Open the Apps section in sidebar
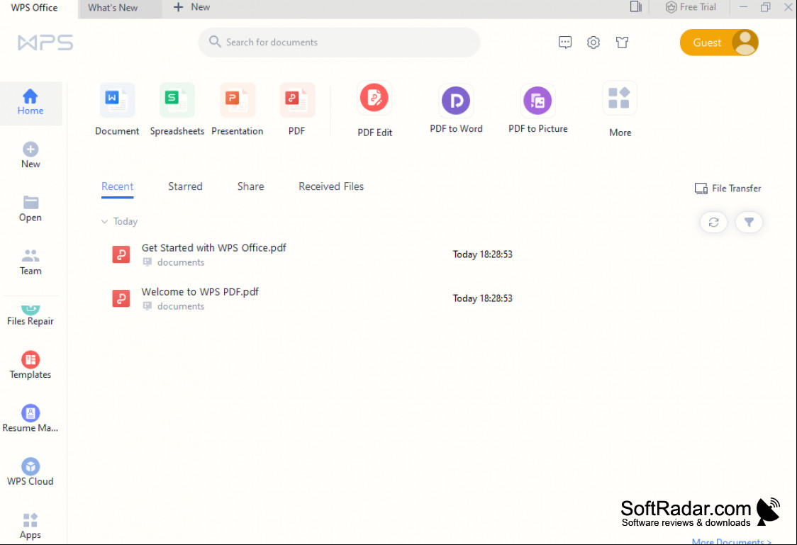Screen dimensions: 797x545 pos(30,526)
